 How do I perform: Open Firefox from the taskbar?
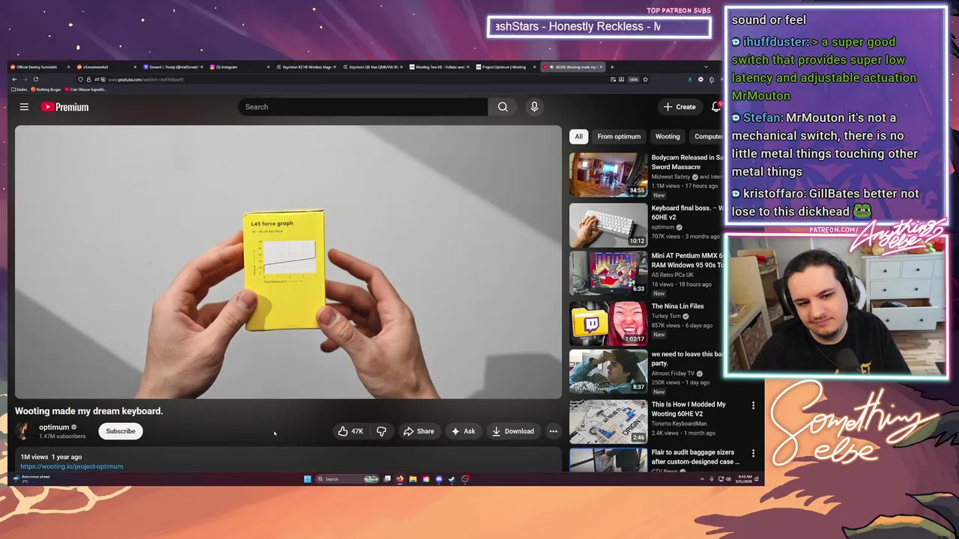click(400, 479)
